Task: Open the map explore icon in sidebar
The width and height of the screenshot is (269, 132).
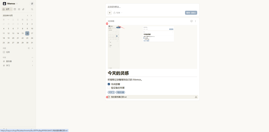Action: [19, 9]
